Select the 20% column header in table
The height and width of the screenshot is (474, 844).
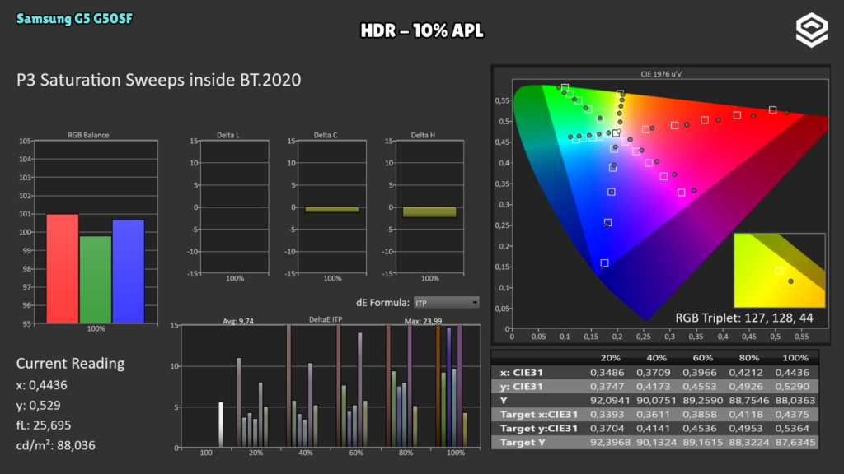[x=610, y=358]
